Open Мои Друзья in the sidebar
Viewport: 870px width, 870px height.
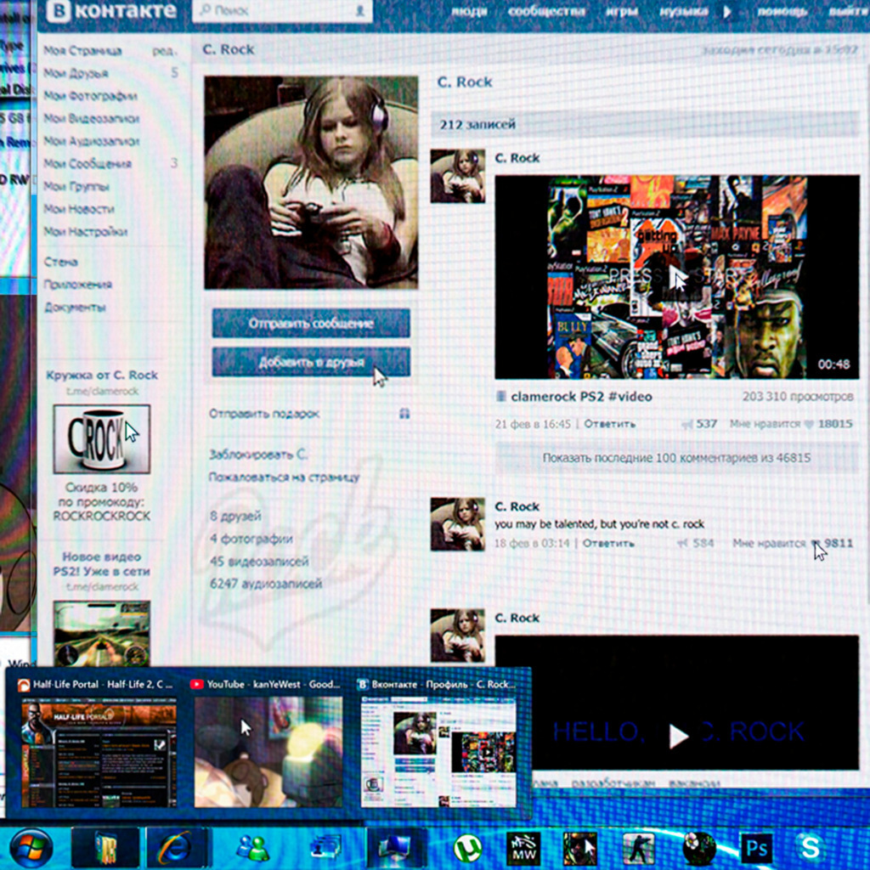[x=76, y=73]
